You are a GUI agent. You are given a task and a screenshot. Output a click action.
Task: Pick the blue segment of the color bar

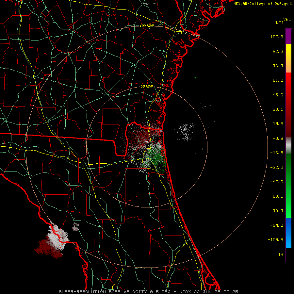point(288,233)
